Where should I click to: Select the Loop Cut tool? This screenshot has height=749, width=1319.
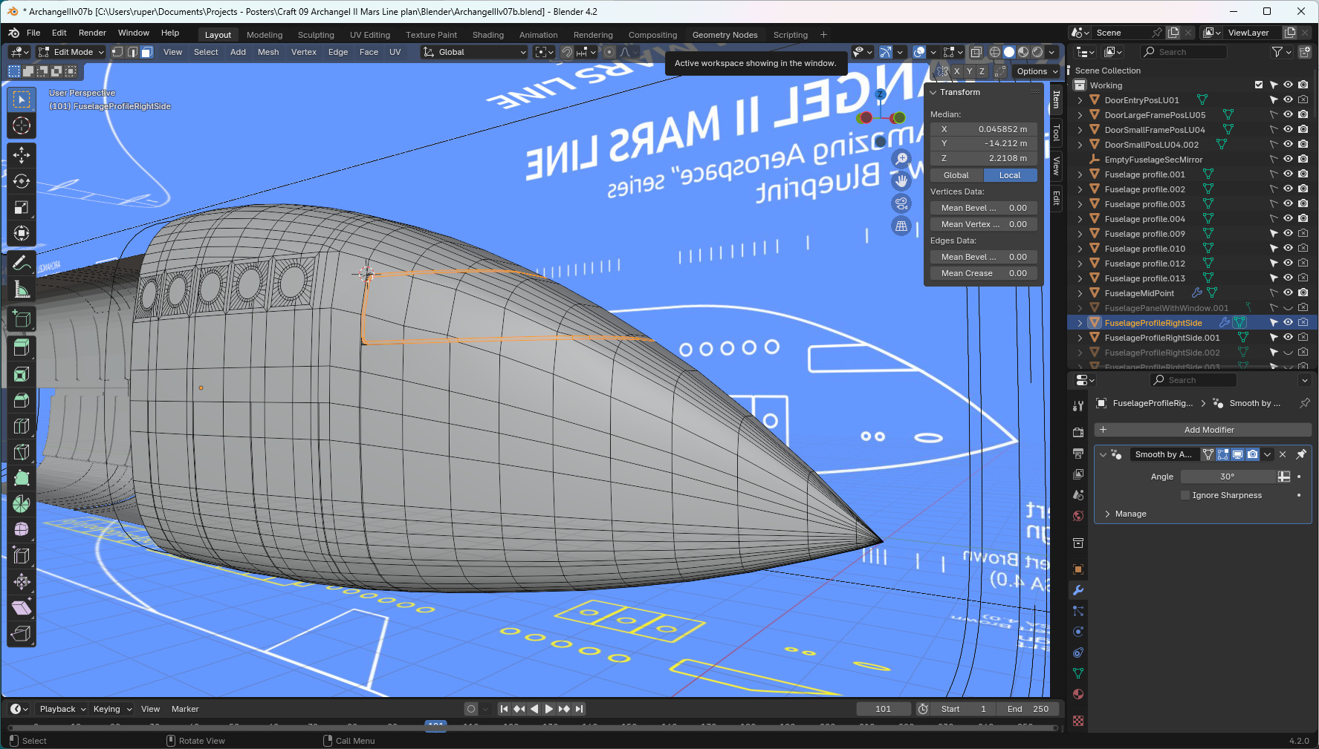coord(22,426)
